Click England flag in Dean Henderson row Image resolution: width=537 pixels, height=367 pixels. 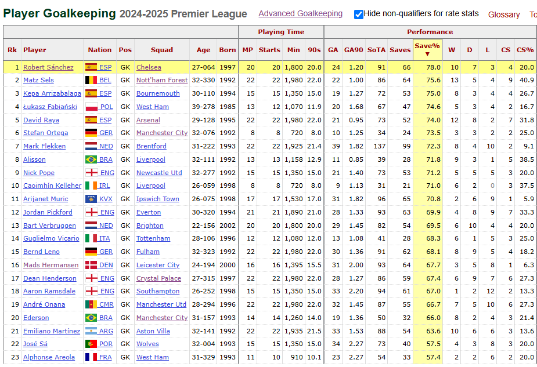coord(91,278)
